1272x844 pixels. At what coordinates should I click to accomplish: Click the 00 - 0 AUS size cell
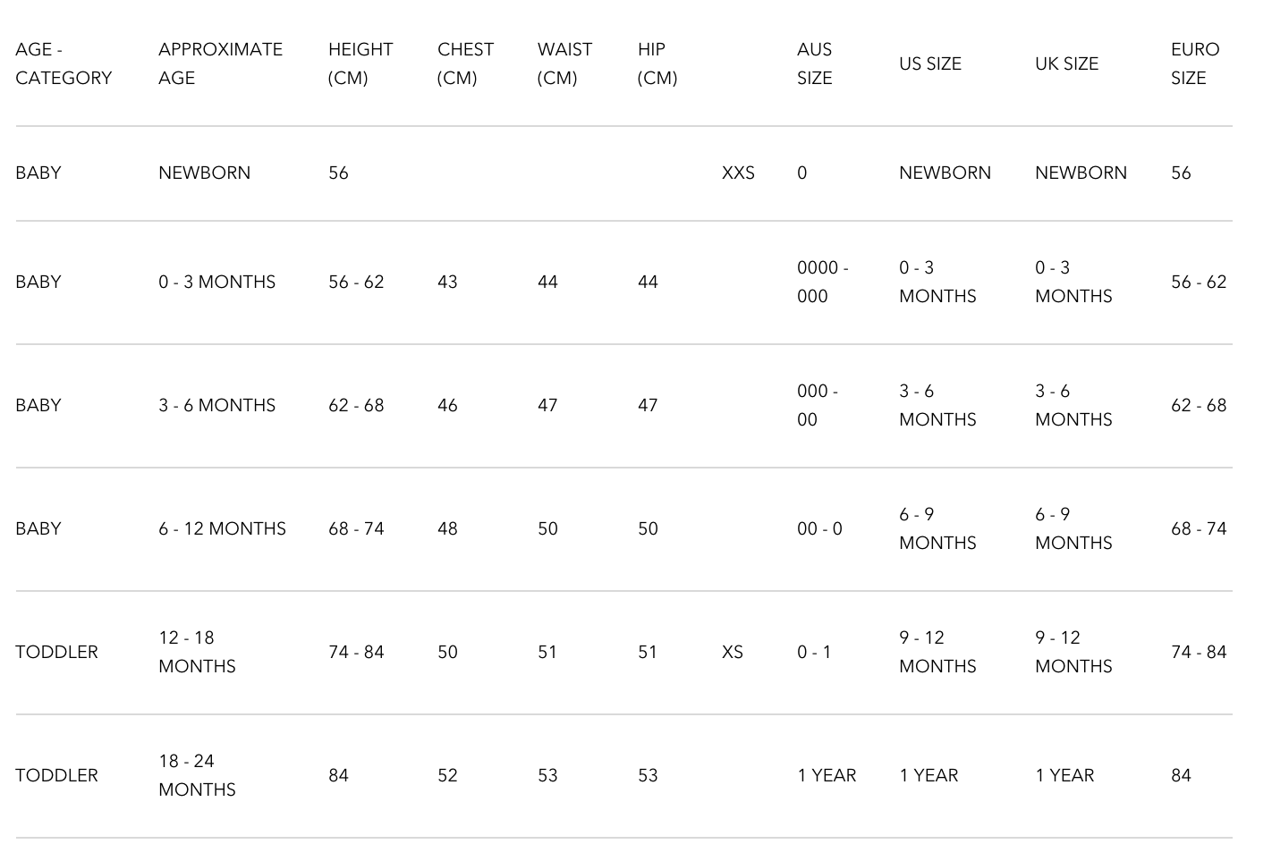click(x=819, y=528)
